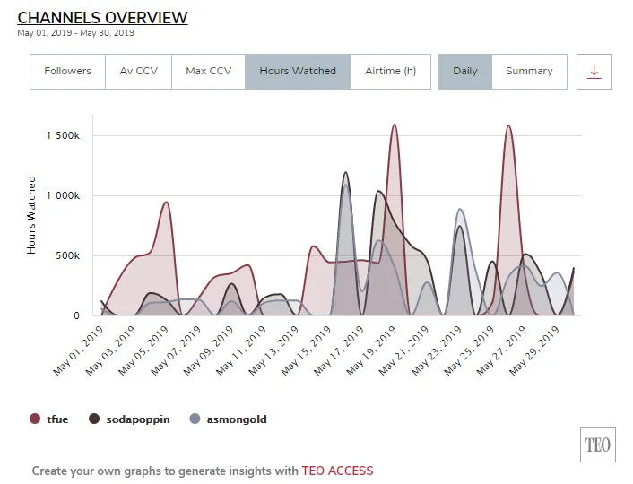Click the CHANNELS OVERVIEW heading

tap(102, 18)
